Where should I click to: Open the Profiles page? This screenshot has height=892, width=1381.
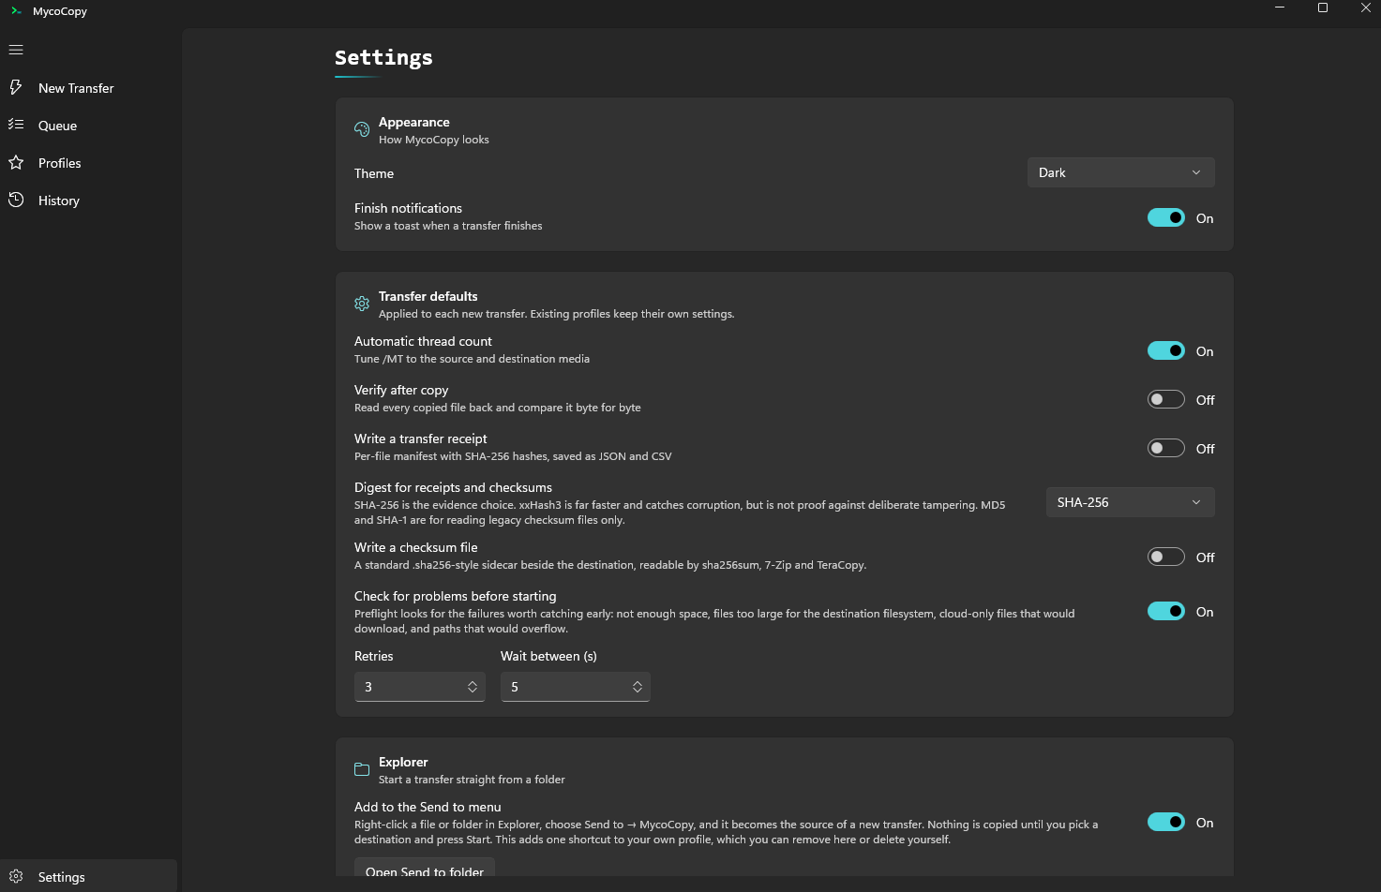pos(89,163)
